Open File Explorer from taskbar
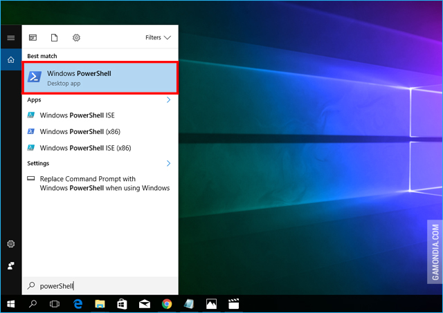The height and width of the screenshot is (313, 443). pos(100,304)
